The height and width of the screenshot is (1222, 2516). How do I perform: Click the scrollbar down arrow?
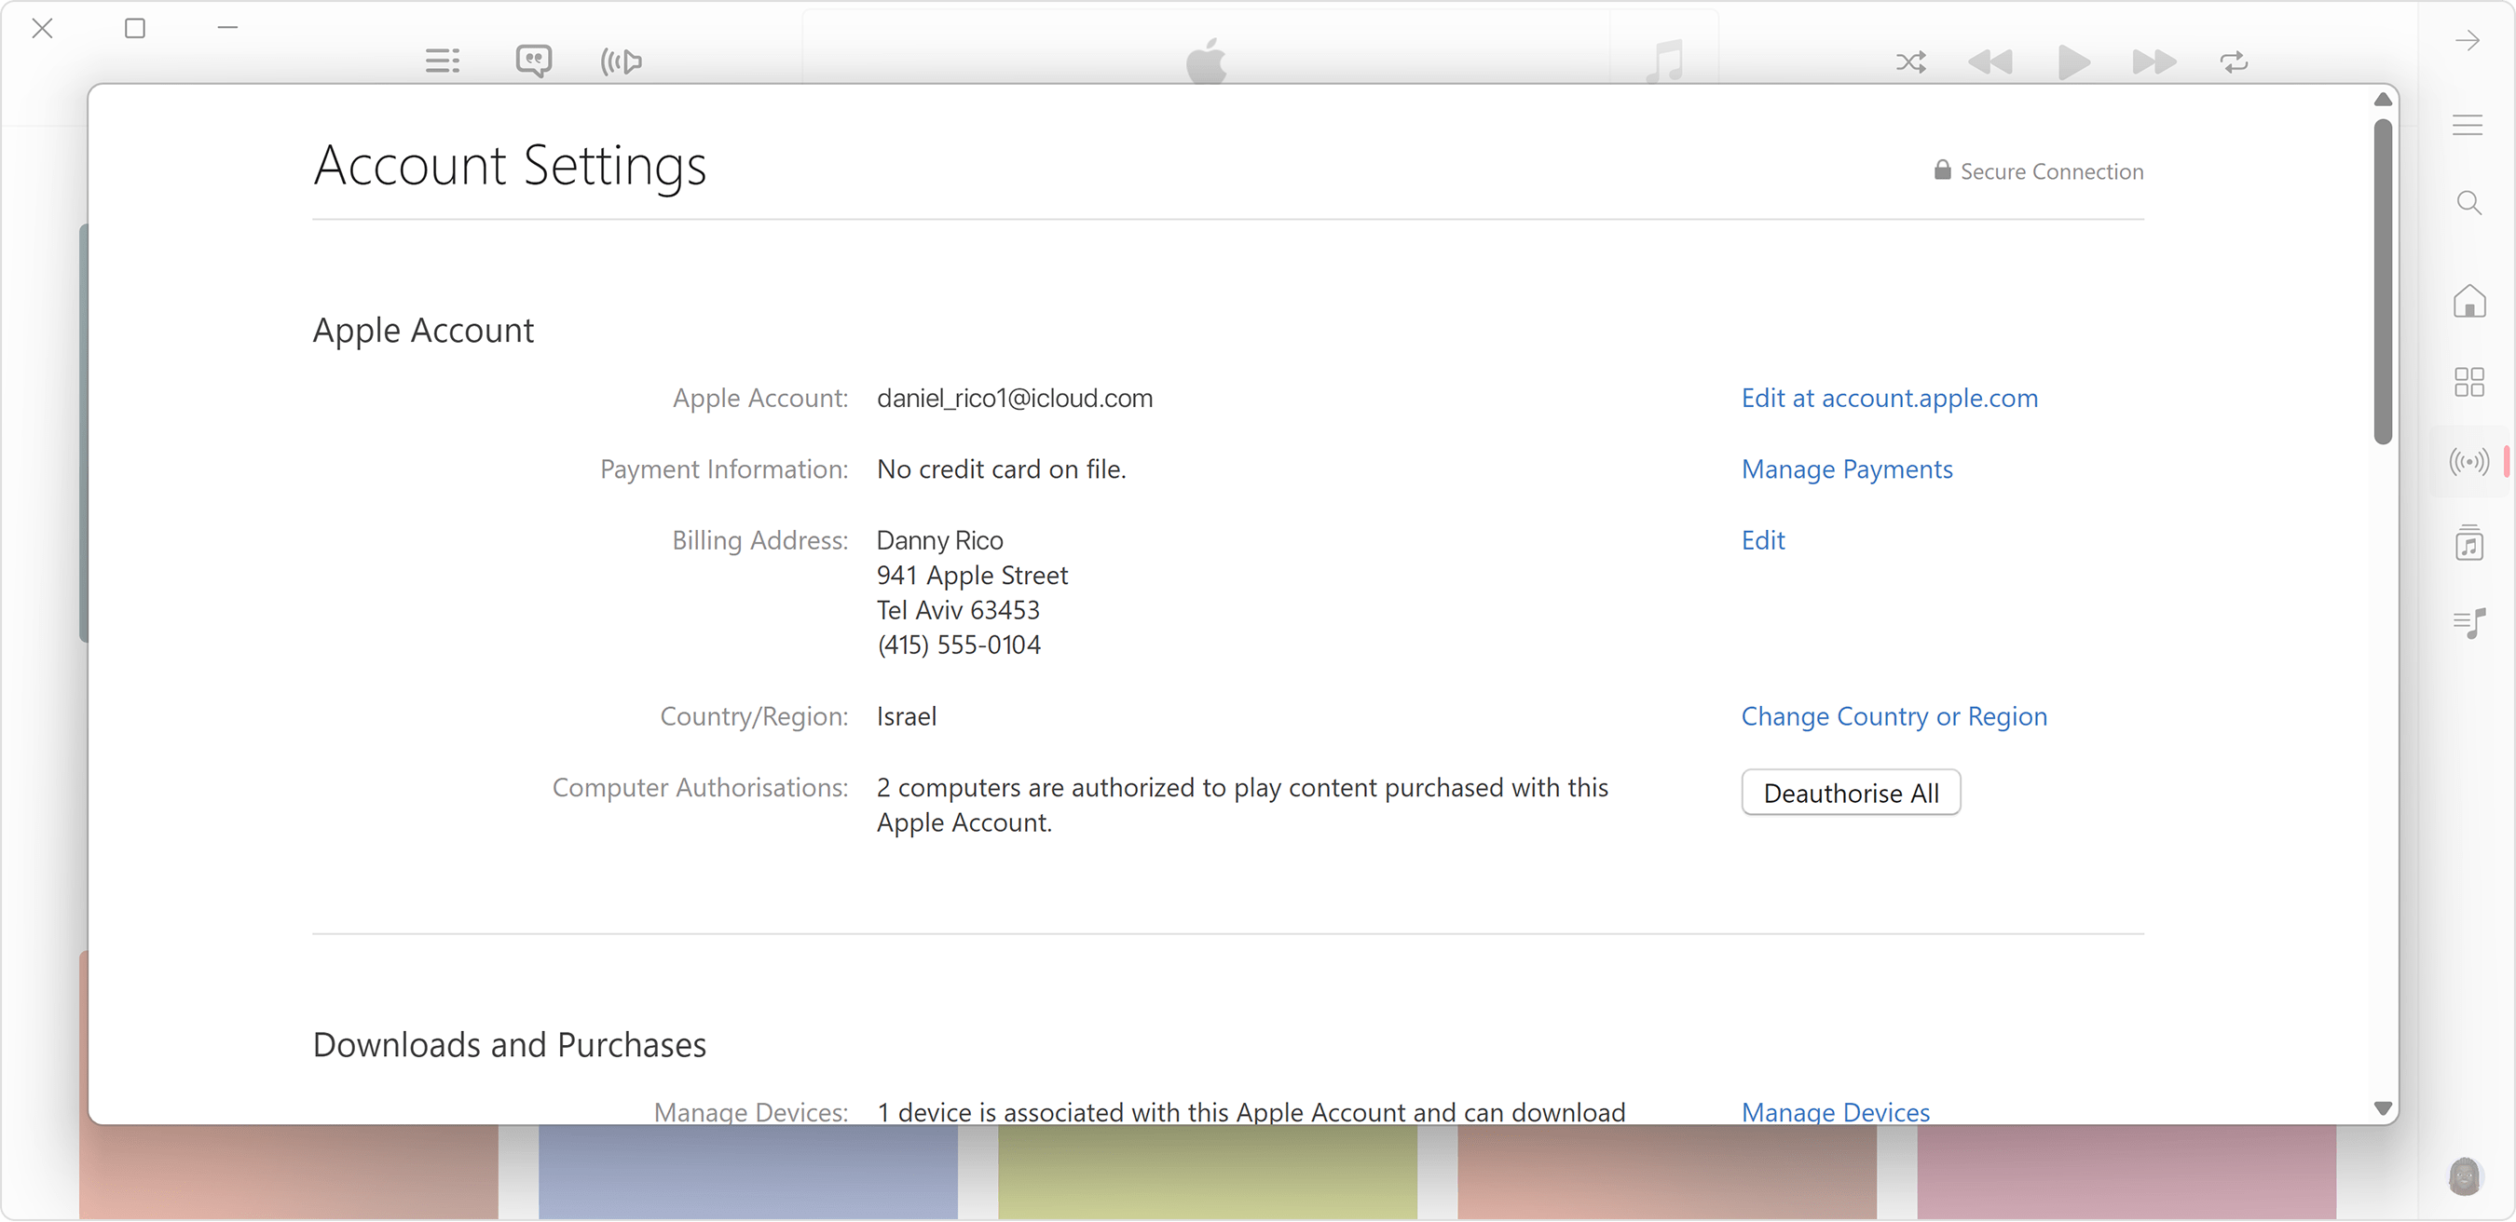pyautogui.click(x=2382, y=1107)
